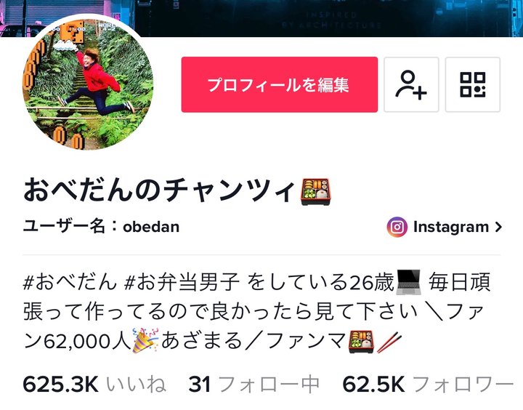This screenshot has height=410, width=523.
Task: Tap the add friends person-plus icon
Action: tap(411, 84)
